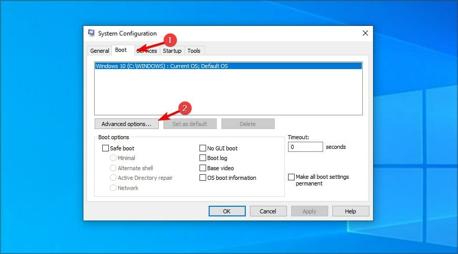Screen dimensions: 458x254
Task: Click the Set as default button
Action: [190, 124]
